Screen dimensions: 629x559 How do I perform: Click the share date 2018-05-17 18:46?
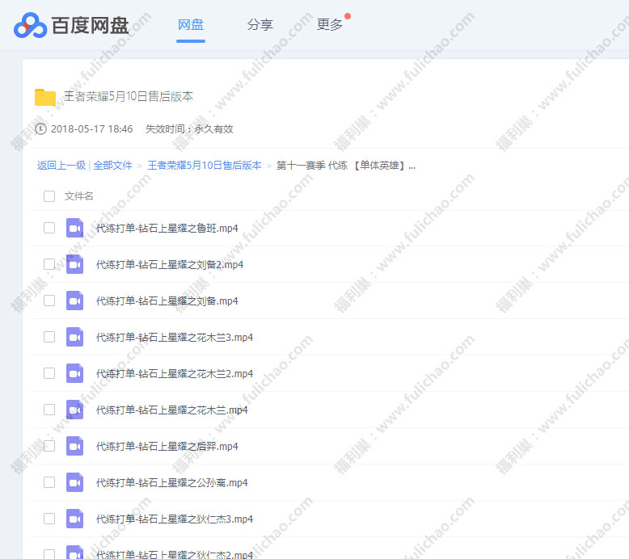[92, 129]
